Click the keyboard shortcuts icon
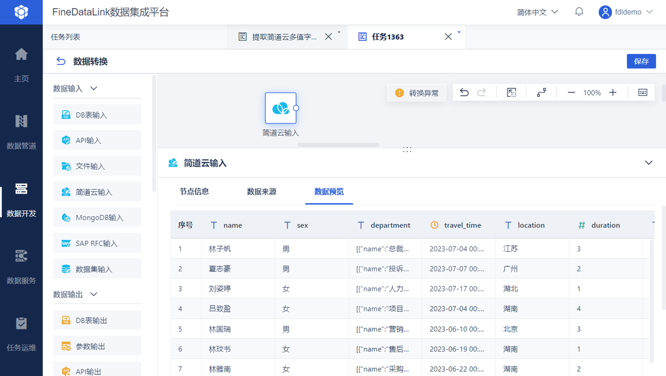The height and width of the screenshot is (376, 666). click(643, 93)
